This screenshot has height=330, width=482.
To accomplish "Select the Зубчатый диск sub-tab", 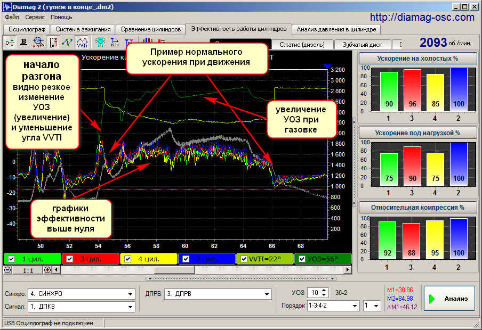I will click(363, 45).
